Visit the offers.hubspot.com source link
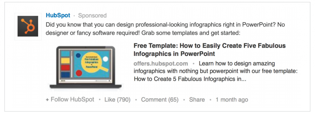 pos(161,64)
